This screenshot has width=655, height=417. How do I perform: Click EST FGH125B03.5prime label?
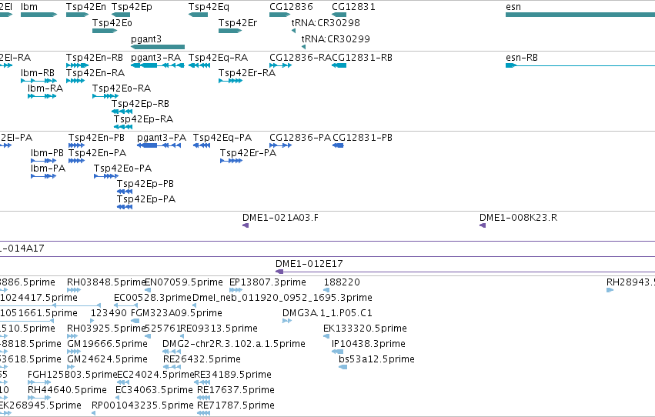coord(72,375)
